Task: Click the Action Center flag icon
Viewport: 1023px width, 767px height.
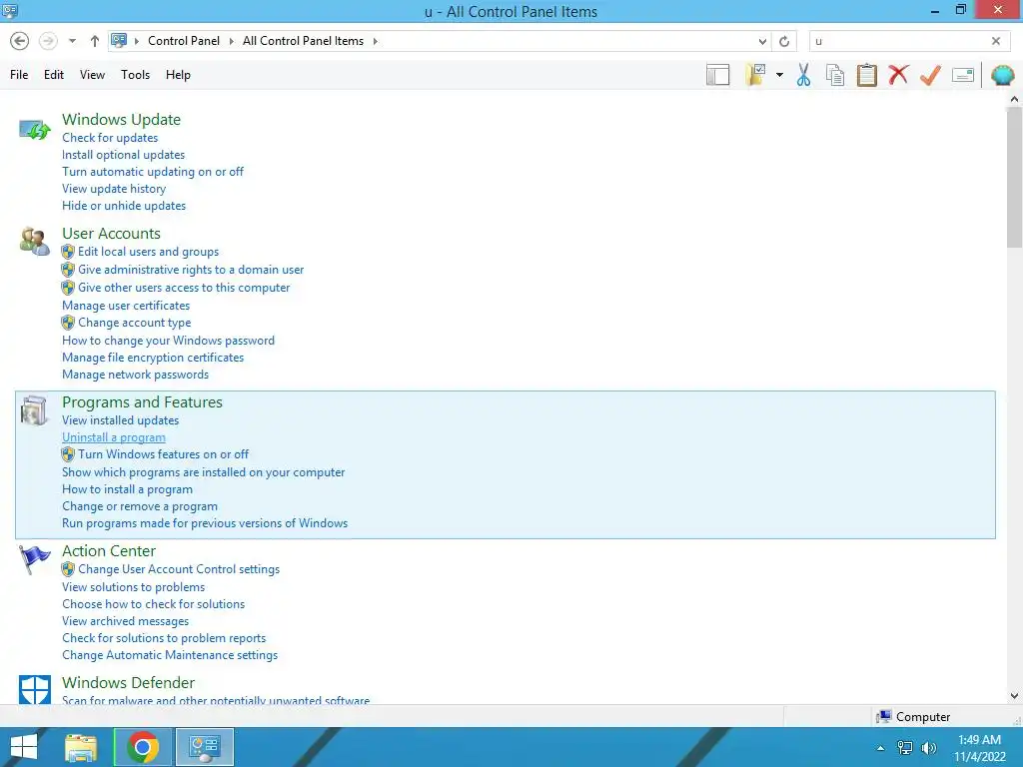Action: tap(34, 559)
